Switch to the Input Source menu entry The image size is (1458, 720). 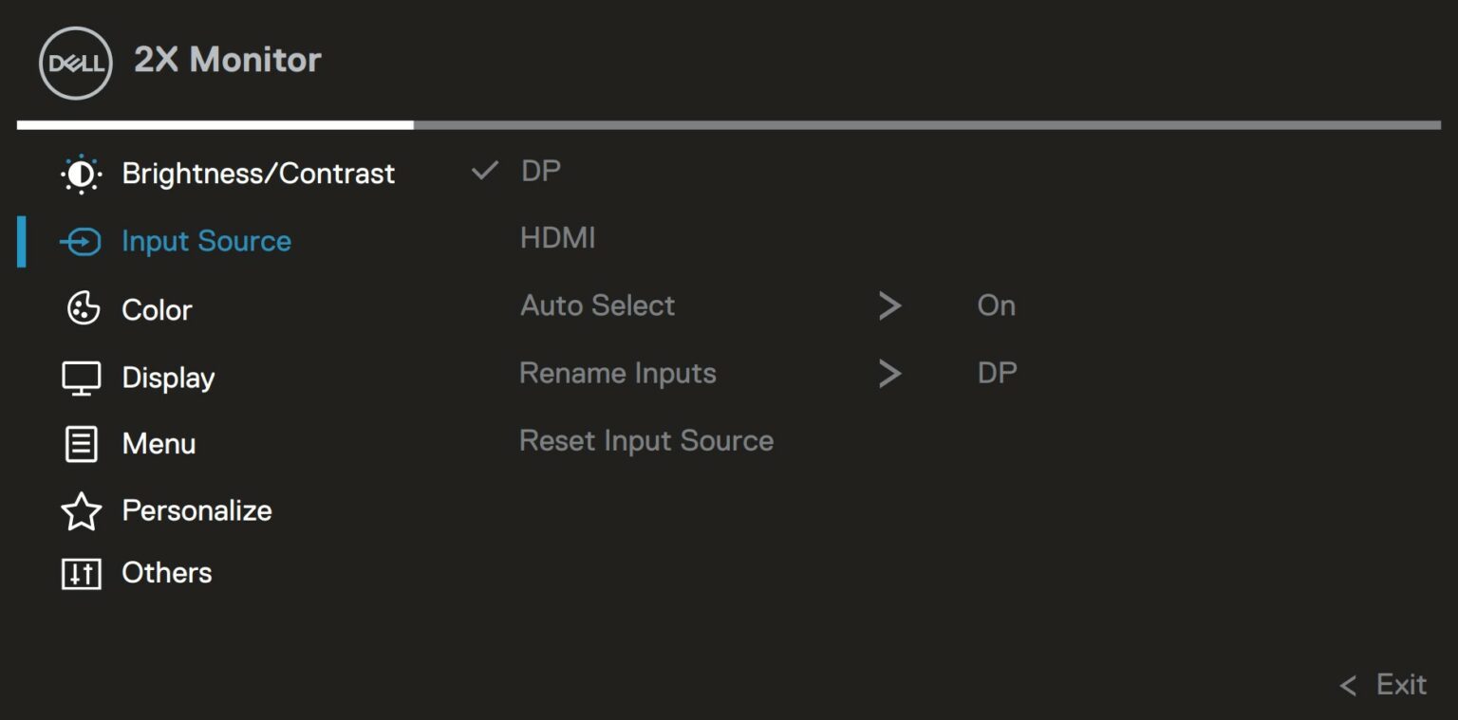click(x=205, y=241)
